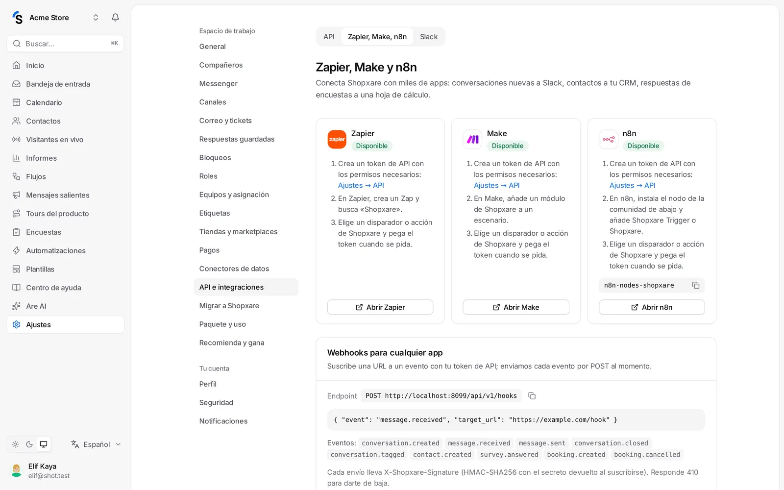
Task: Click the n8n logo icon
Action: (x=609, y=139)
